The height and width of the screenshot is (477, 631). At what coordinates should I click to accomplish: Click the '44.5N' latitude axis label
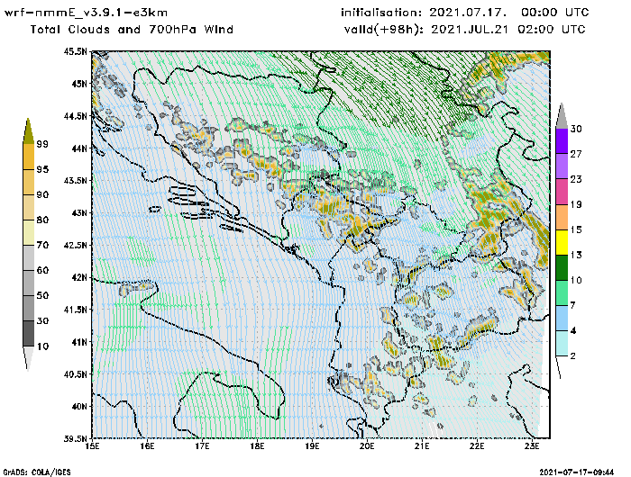(x=75, y=116)
